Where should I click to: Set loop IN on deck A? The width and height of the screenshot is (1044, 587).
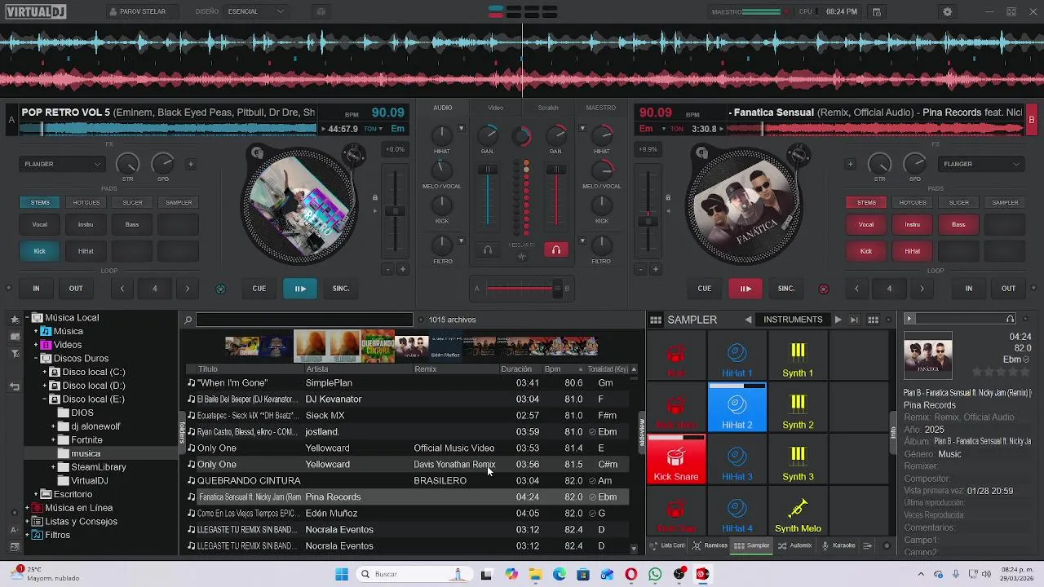36,288
